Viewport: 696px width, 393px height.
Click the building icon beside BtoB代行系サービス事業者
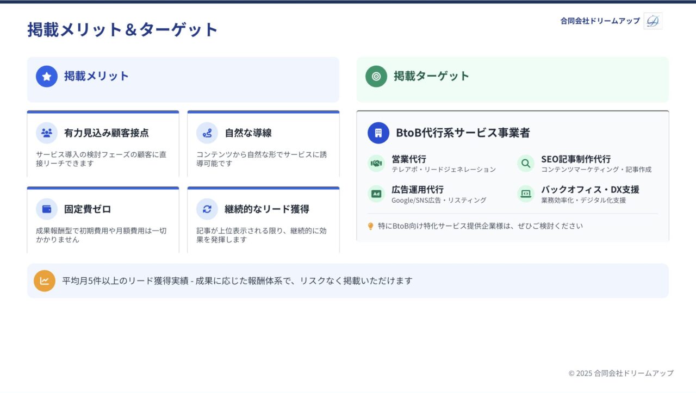(378, 133)
